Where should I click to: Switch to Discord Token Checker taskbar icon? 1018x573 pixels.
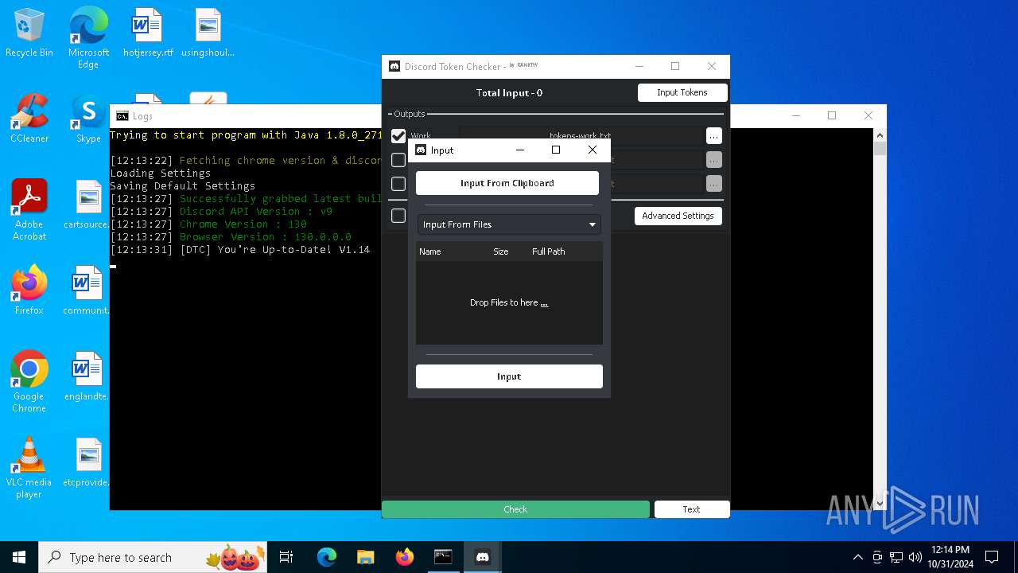482,557
